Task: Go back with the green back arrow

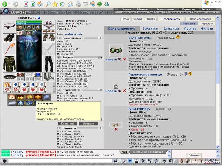Action: (x=5, y=4)
